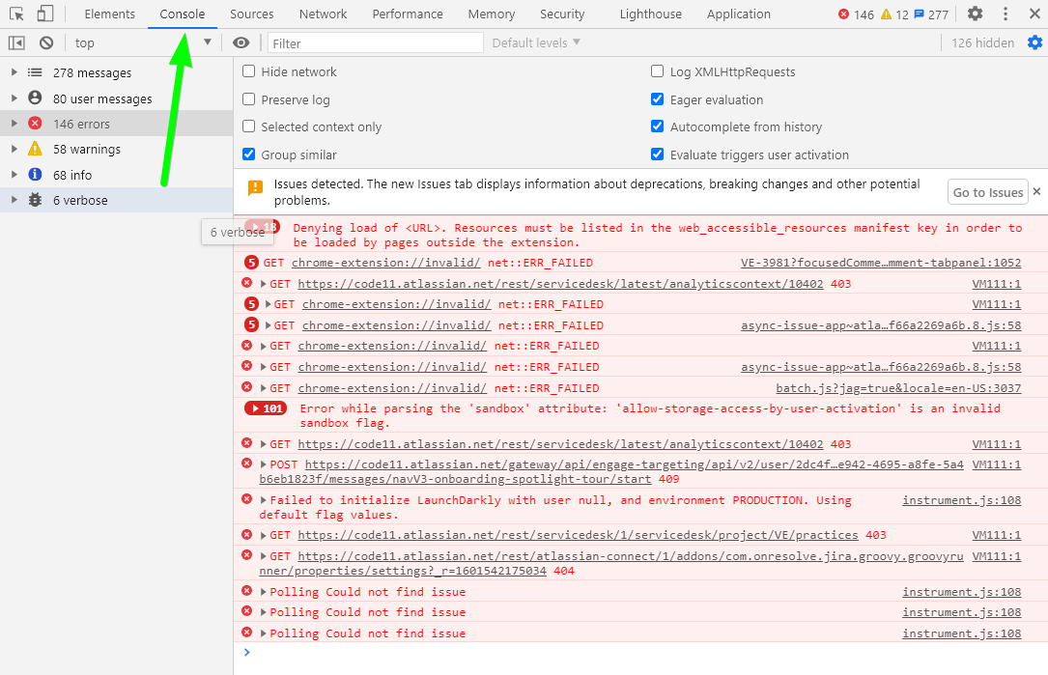The width and height of the screenshot is (1048, 675).
Task: Expand the 6 verbose group
Action: click(x=14, y=200)
